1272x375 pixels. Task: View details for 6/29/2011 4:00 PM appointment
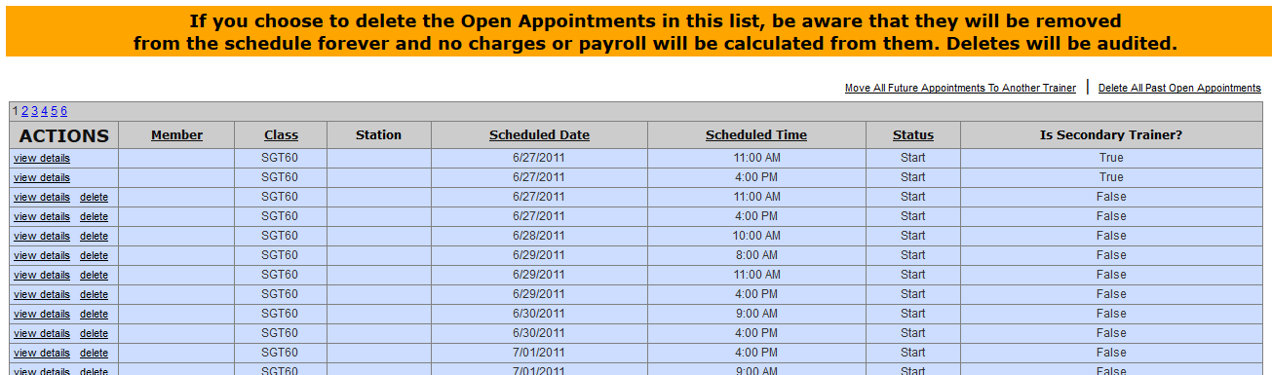(x=42, y=294)
